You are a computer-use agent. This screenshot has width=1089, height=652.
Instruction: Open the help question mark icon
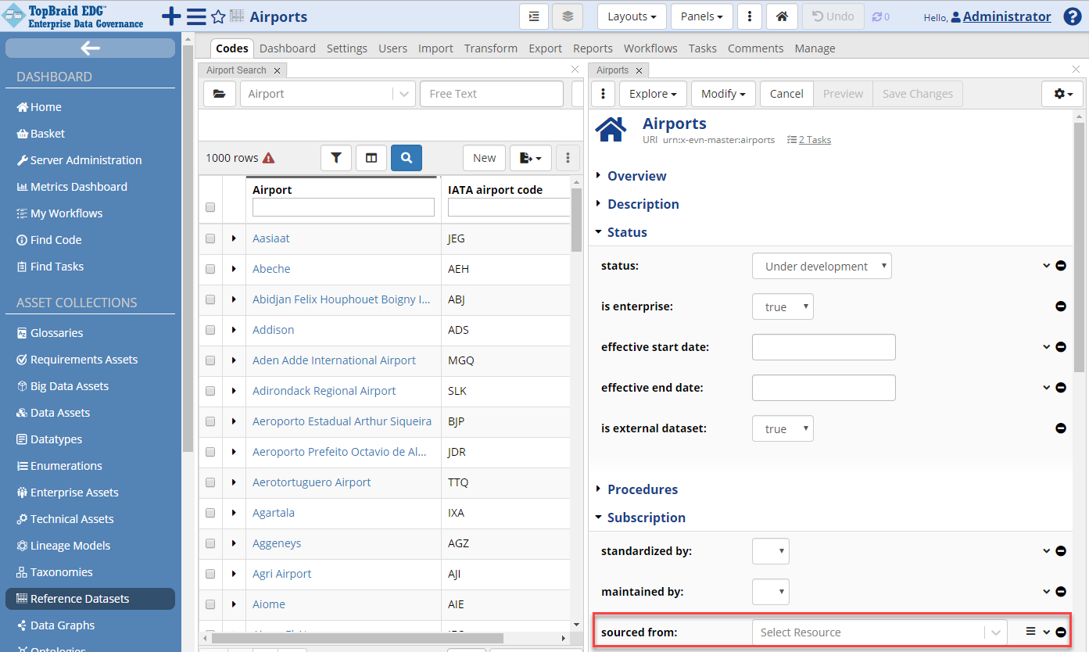(1073, 16)
